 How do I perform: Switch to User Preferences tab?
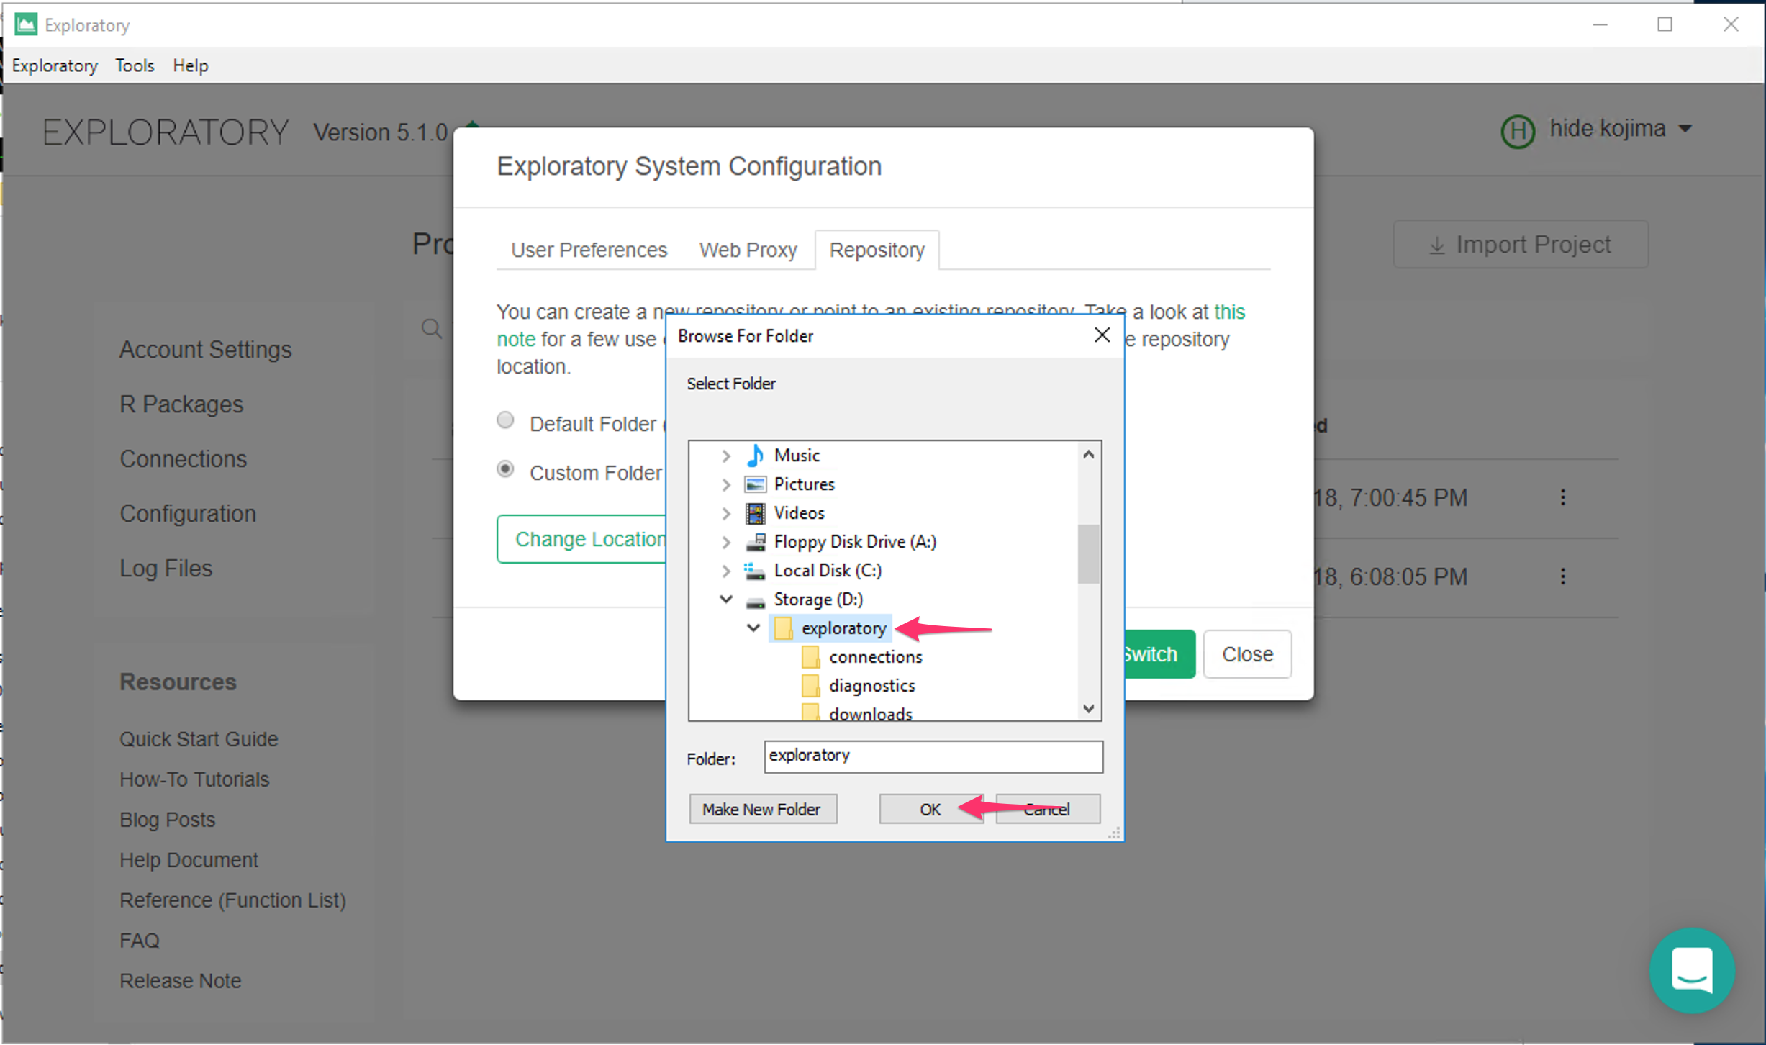tap(589, 250)
